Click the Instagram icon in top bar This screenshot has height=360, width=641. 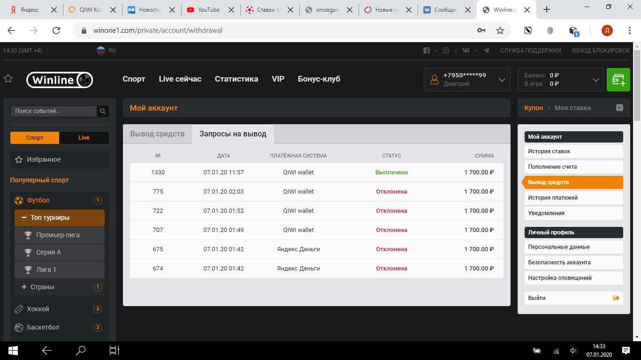[x=446, y=51]
